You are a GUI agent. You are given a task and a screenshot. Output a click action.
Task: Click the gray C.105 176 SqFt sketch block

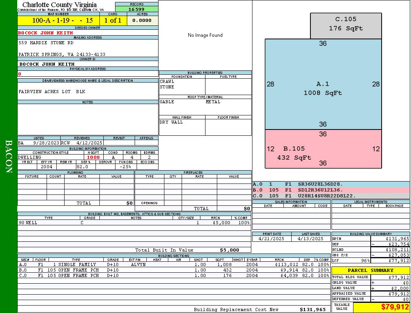coord(346,26)
